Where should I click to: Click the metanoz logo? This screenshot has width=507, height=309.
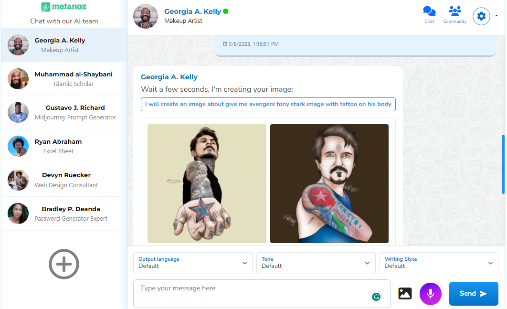(64, 7)
